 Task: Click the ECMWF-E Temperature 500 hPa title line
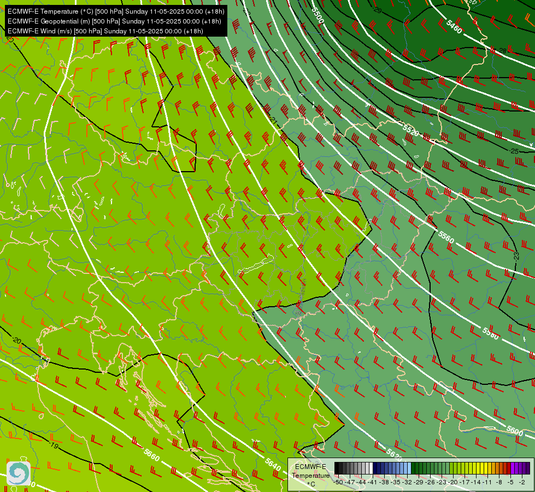[116, 11]
